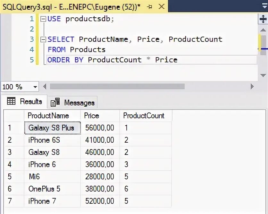Select the OnePlus 5 cell
Image resolution: width=268 pixels, height=214 pixels.
point(52,189)
